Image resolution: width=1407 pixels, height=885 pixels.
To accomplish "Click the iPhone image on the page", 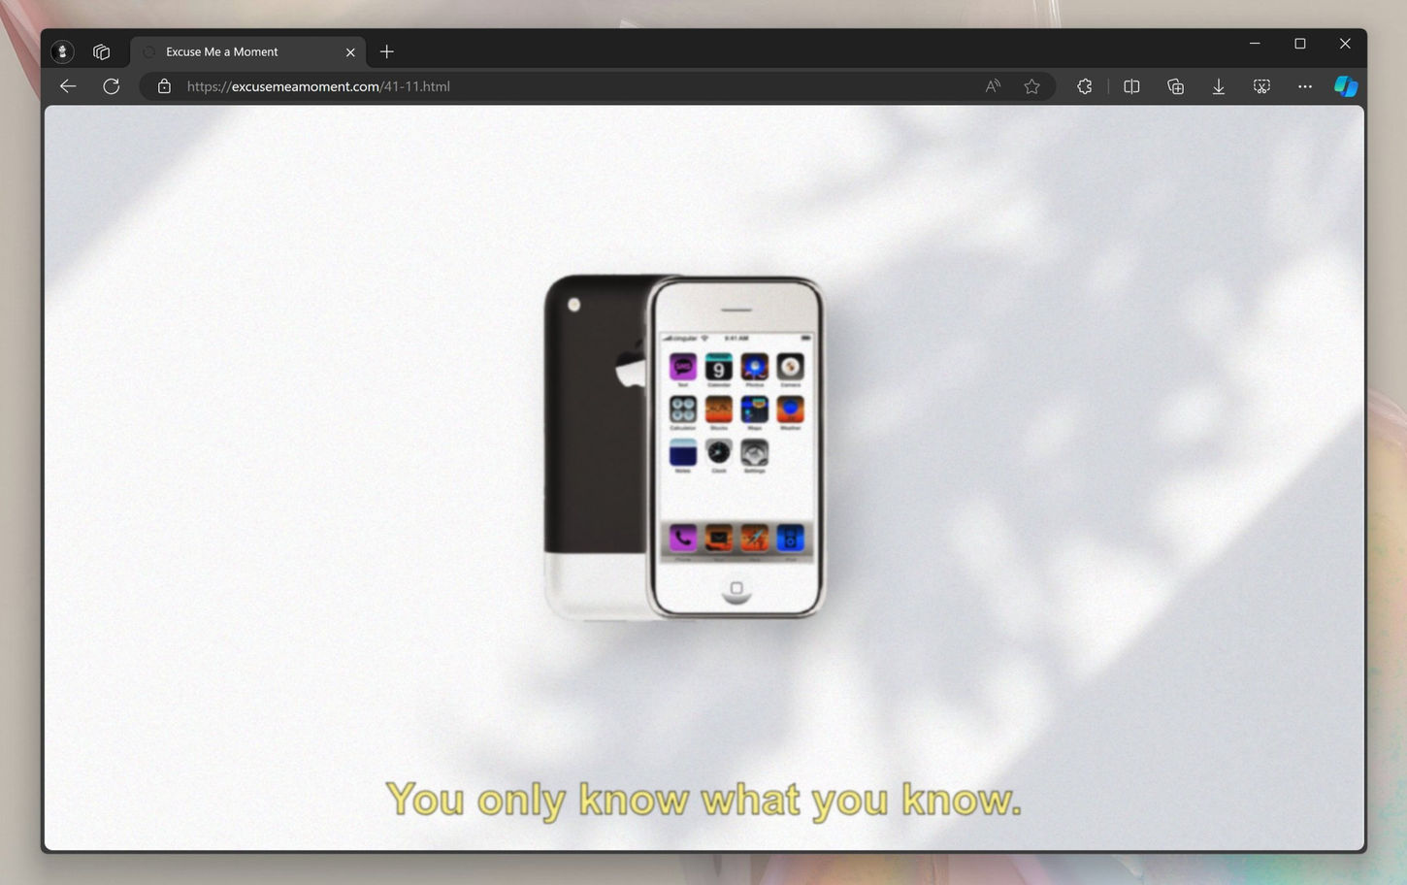I will [x=684, y=447].
